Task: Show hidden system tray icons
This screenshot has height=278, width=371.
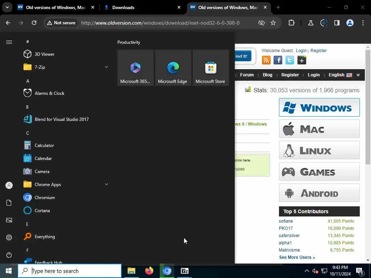Action: 307,271
